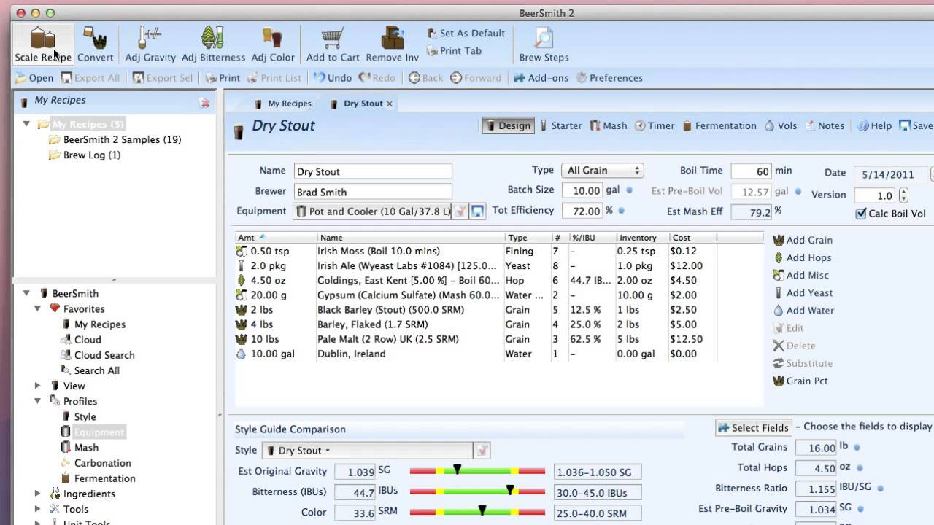Screen dimensions: 934x525
Task: Click the Bitterness IBUs range slider
Action: click(477, 491)
